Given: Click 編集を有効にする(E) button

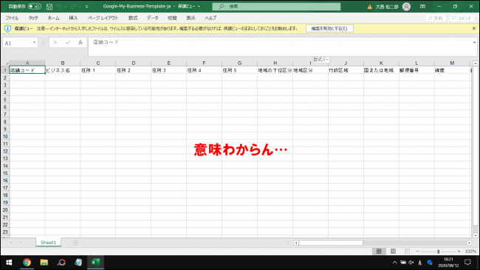Looking at the screenshot, I should 329,29.
